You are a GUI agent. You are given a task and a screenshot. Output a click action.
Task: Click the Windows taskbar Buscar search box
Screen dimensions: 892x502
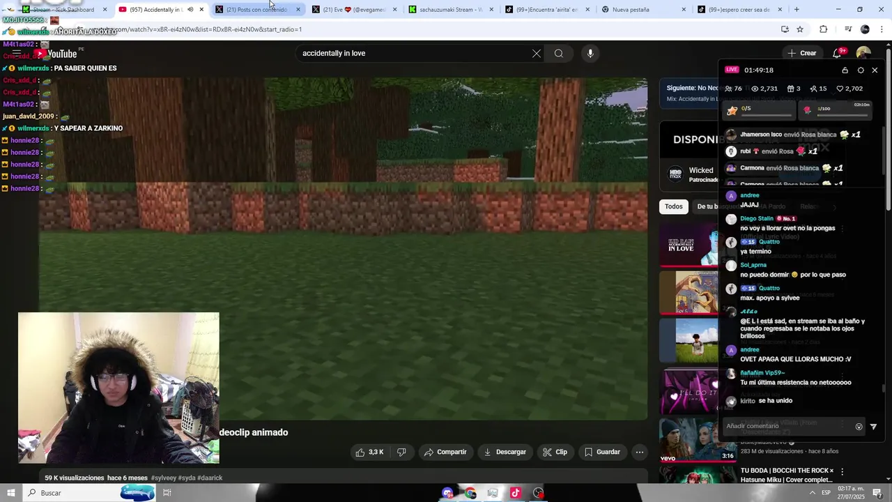[89, 493]
